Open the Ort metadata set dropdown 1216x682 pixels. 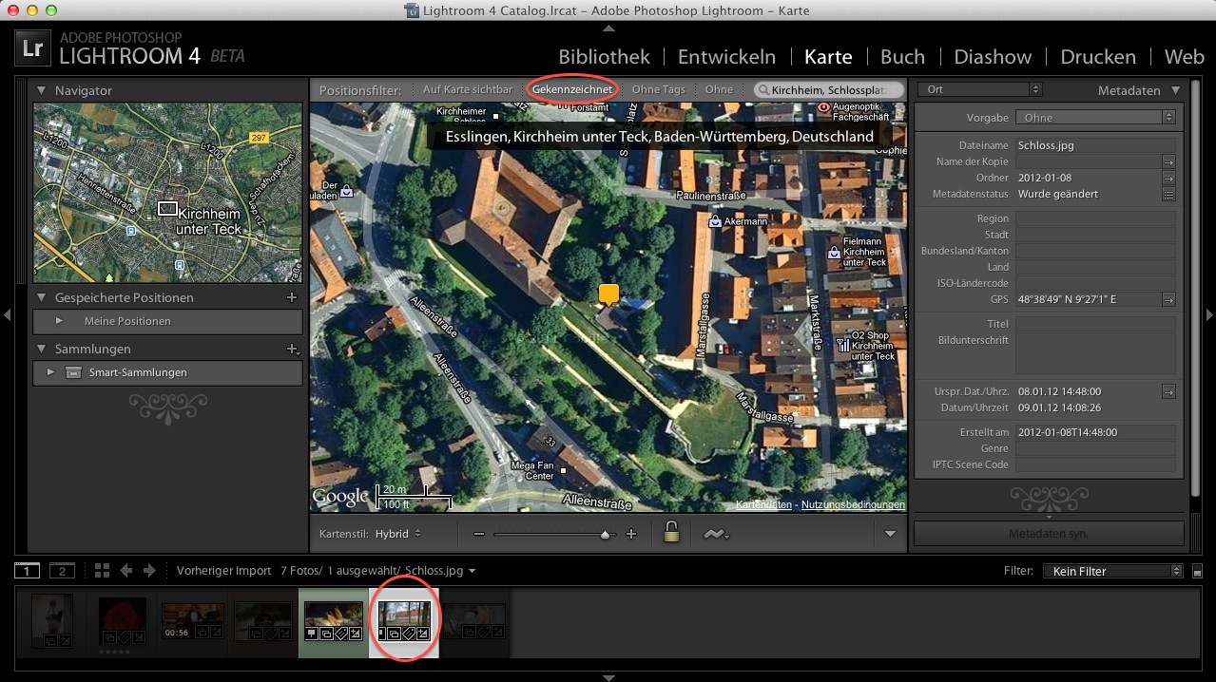(979, 89)
